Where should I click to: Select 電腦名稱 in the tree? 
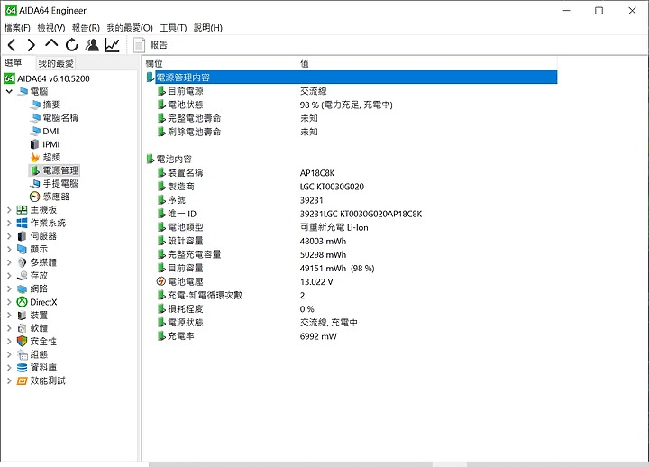point(60,118)
